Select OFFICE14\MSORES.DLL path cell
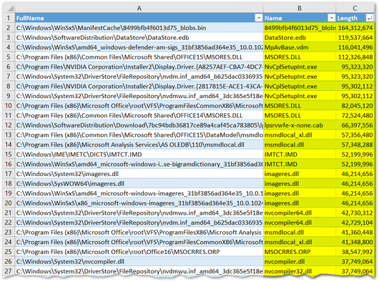379x282 pixels. click(139, 115)
